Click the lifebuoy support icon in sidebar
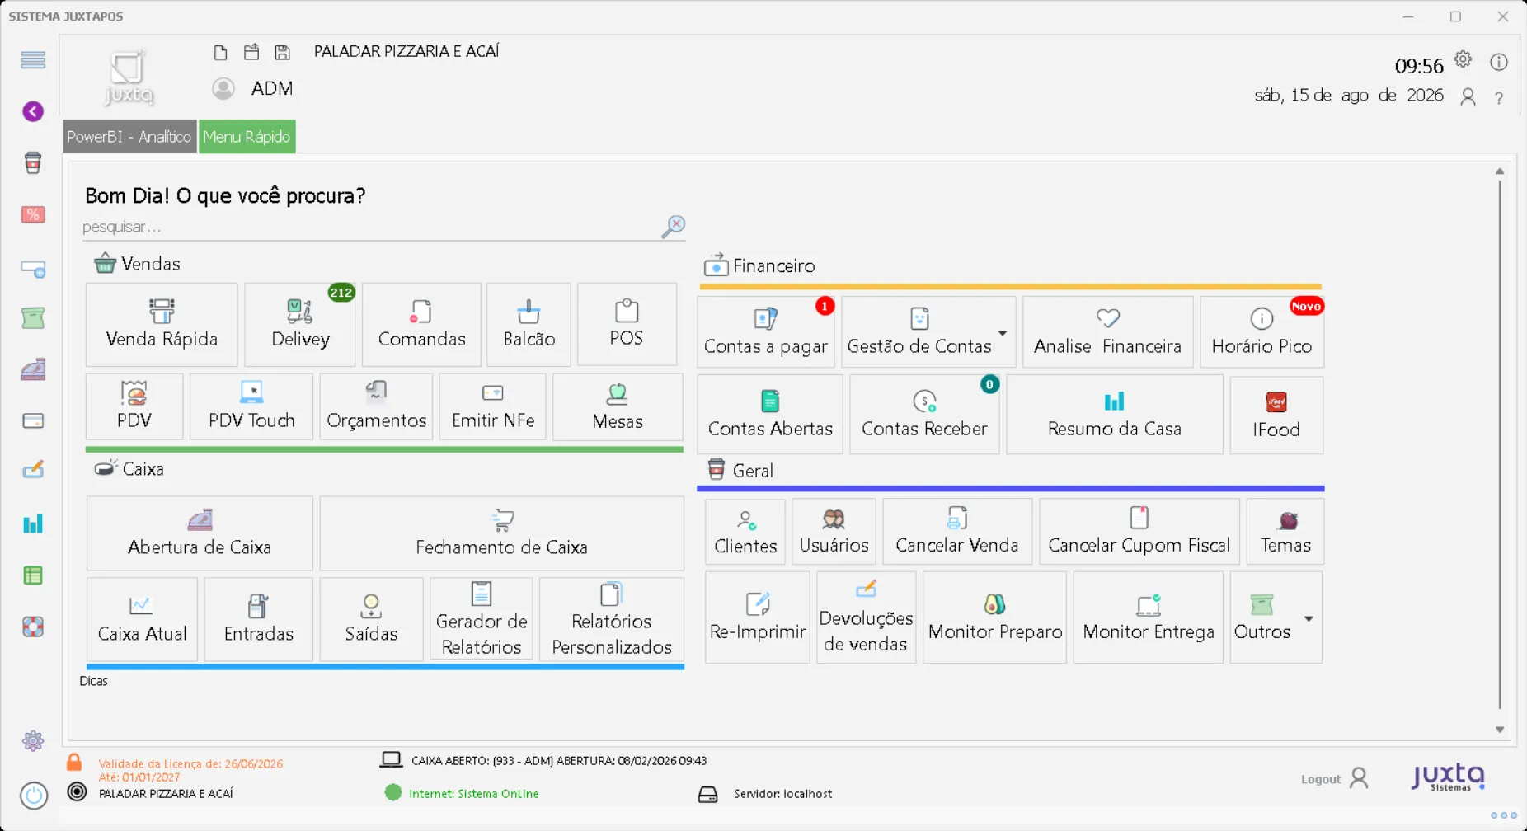Image resolution: width=1527 pixels, height=831 pixels. click(x=33, y=627)
